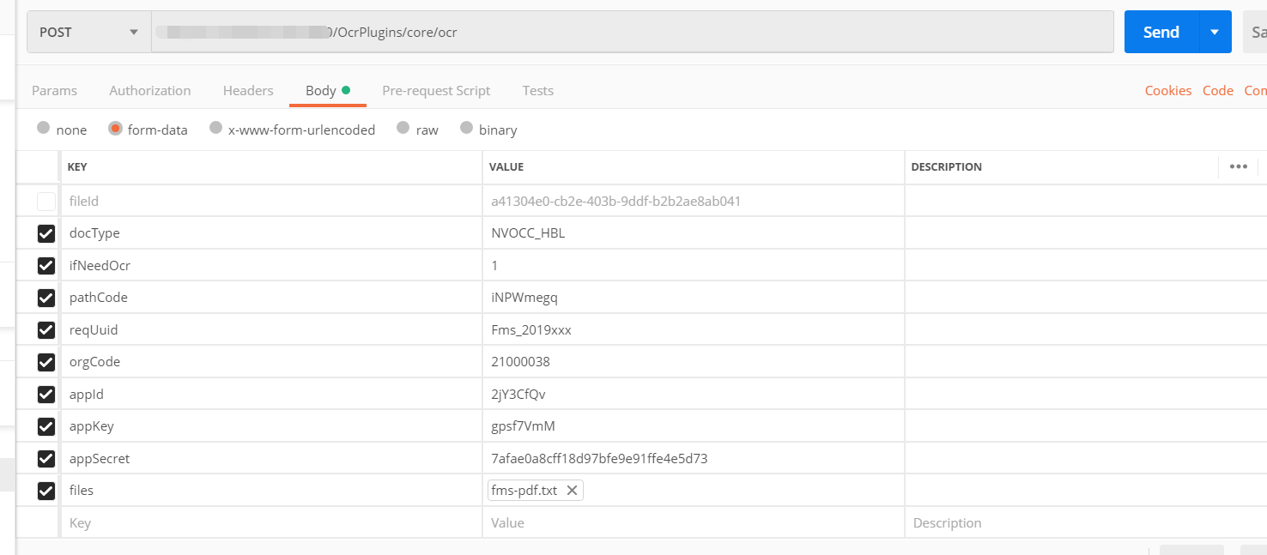Select the binary body option
Image resolution: width=1267 pixels, height=555 pixels.
(467, 129)
